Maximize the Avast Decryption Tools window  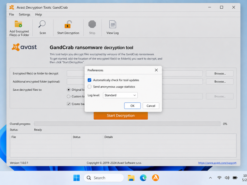coord(221,7)
